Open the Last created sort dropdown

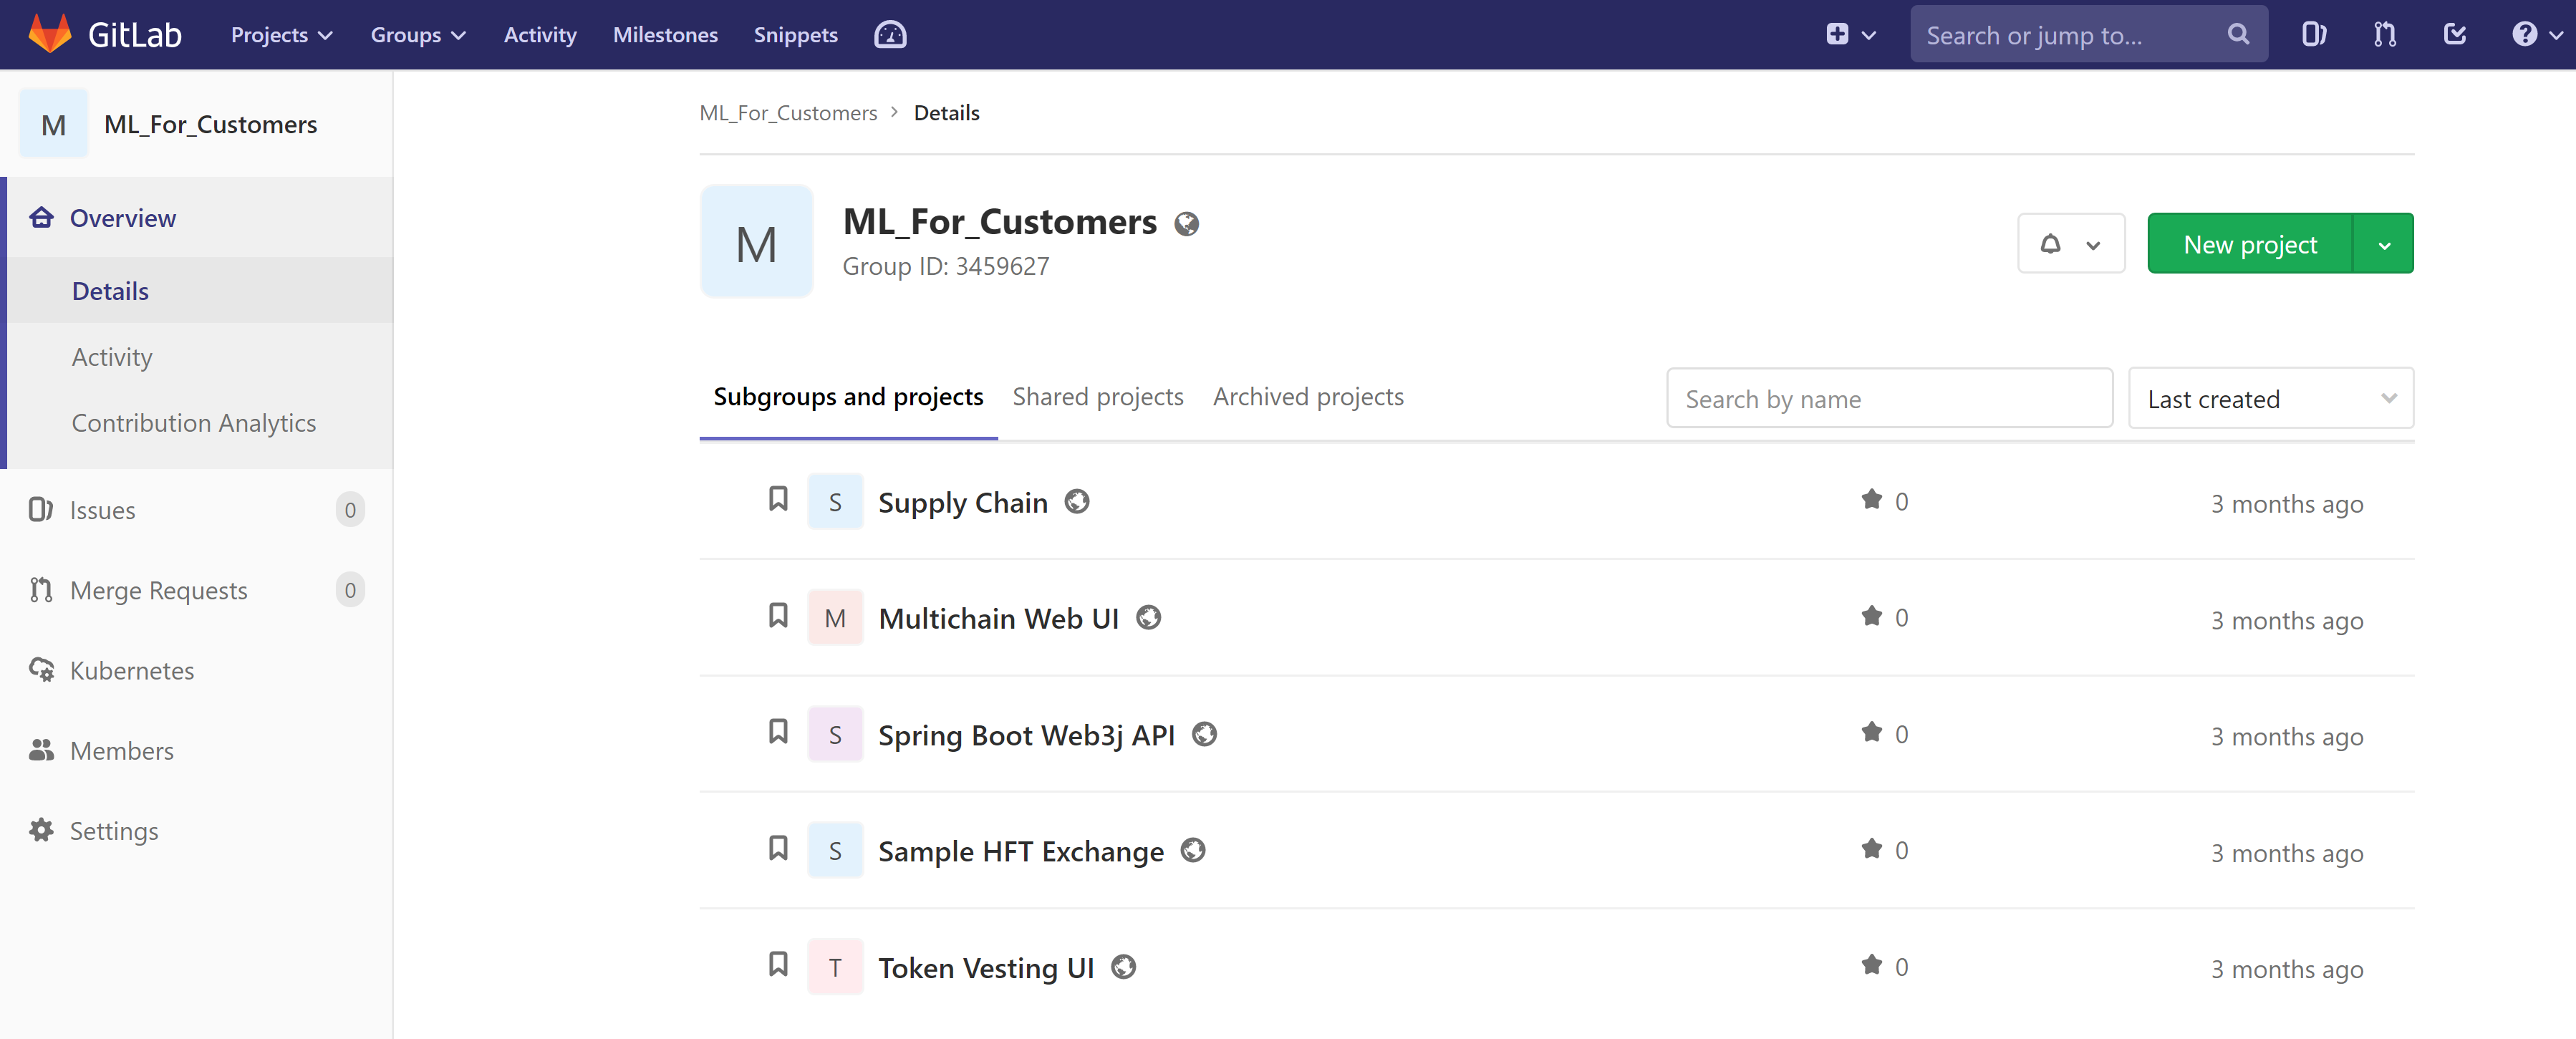pyautogui.click(x=2270, y=398)
